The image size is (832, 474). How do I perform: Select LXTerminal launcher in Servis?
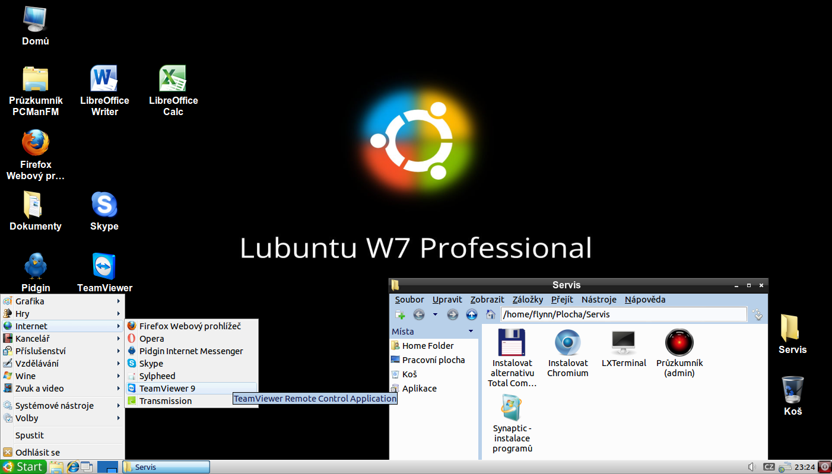click(x=624, y=348)
